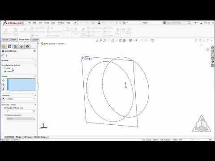Select the Number of bend lines option
Screen dimensions: 215x161
(5, 108)
